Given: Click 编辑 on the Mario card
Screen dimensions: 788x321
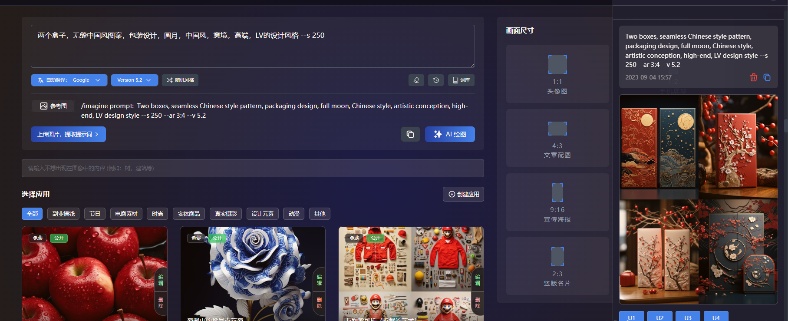Looking at the screenshot, I should [x=478, y=280].
